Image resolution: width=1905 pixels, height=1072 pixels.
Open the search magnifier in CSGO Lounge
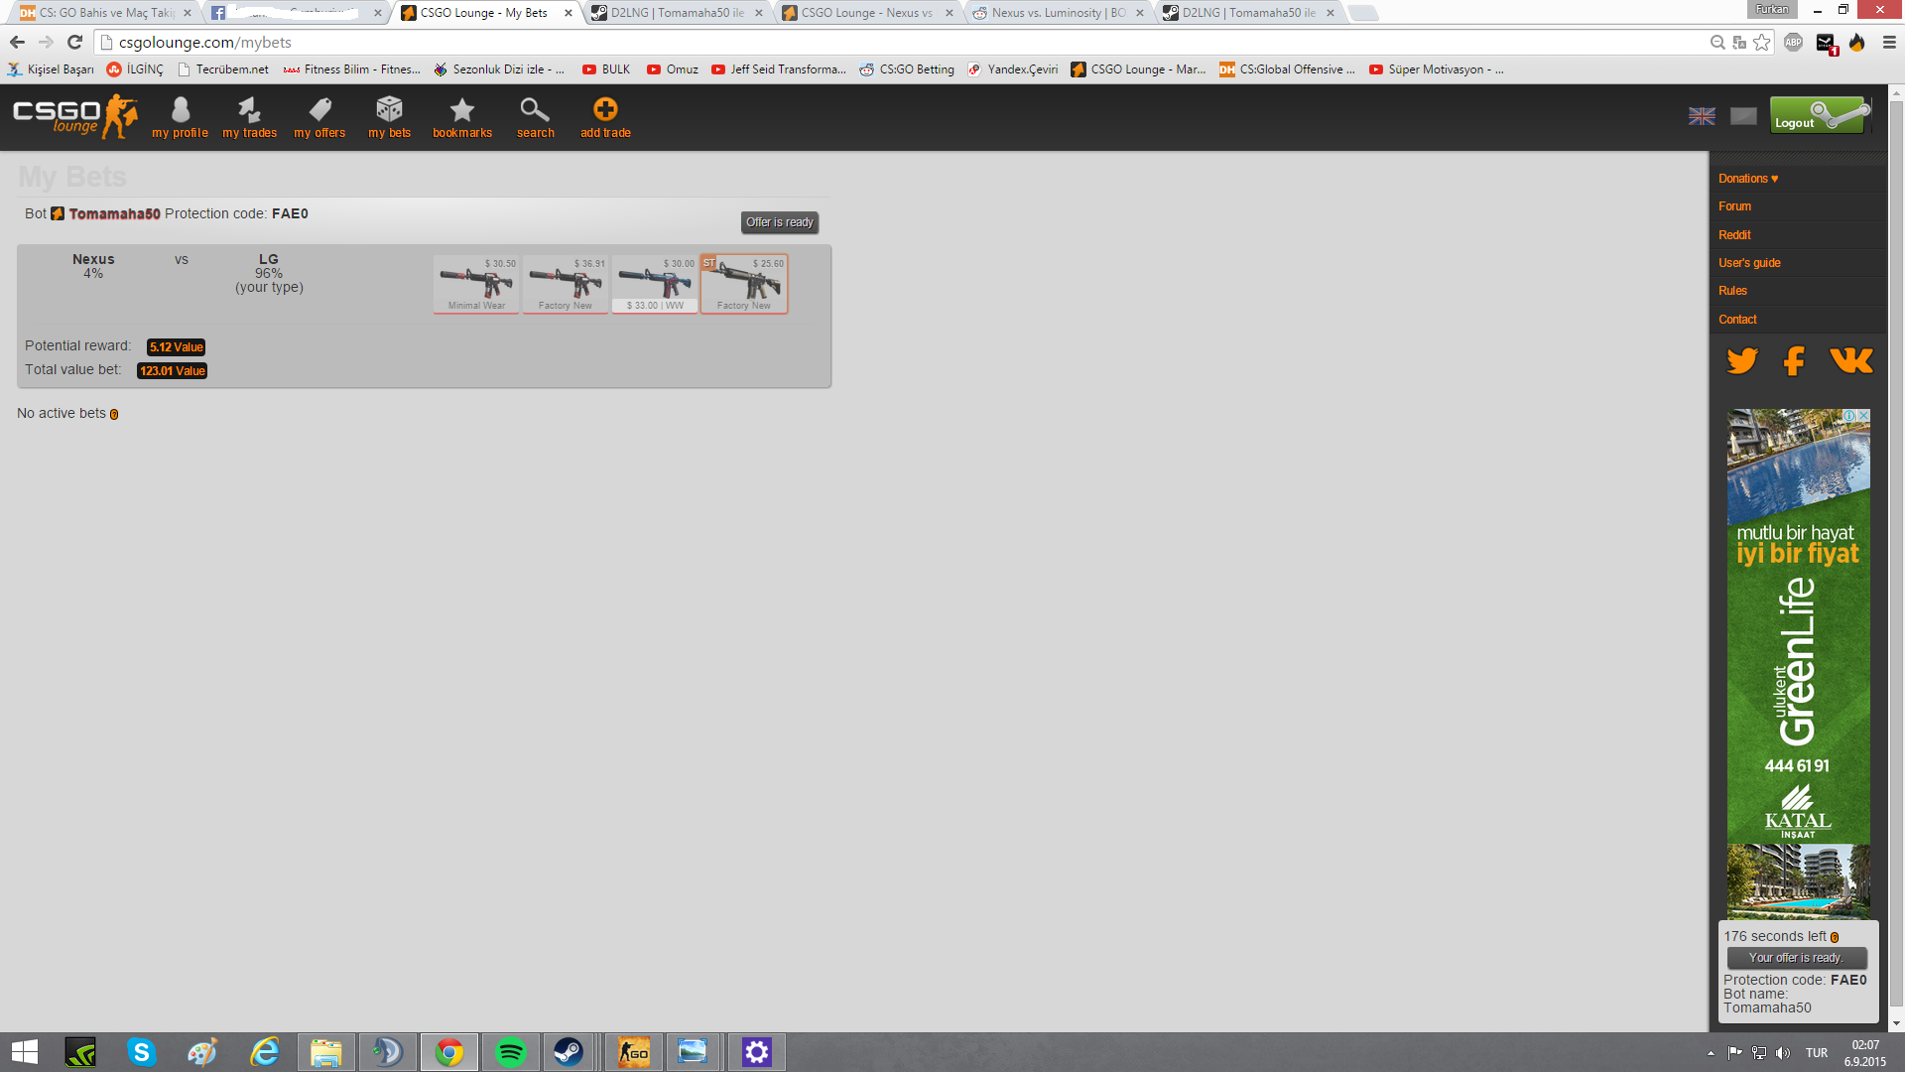pos(535,117)
